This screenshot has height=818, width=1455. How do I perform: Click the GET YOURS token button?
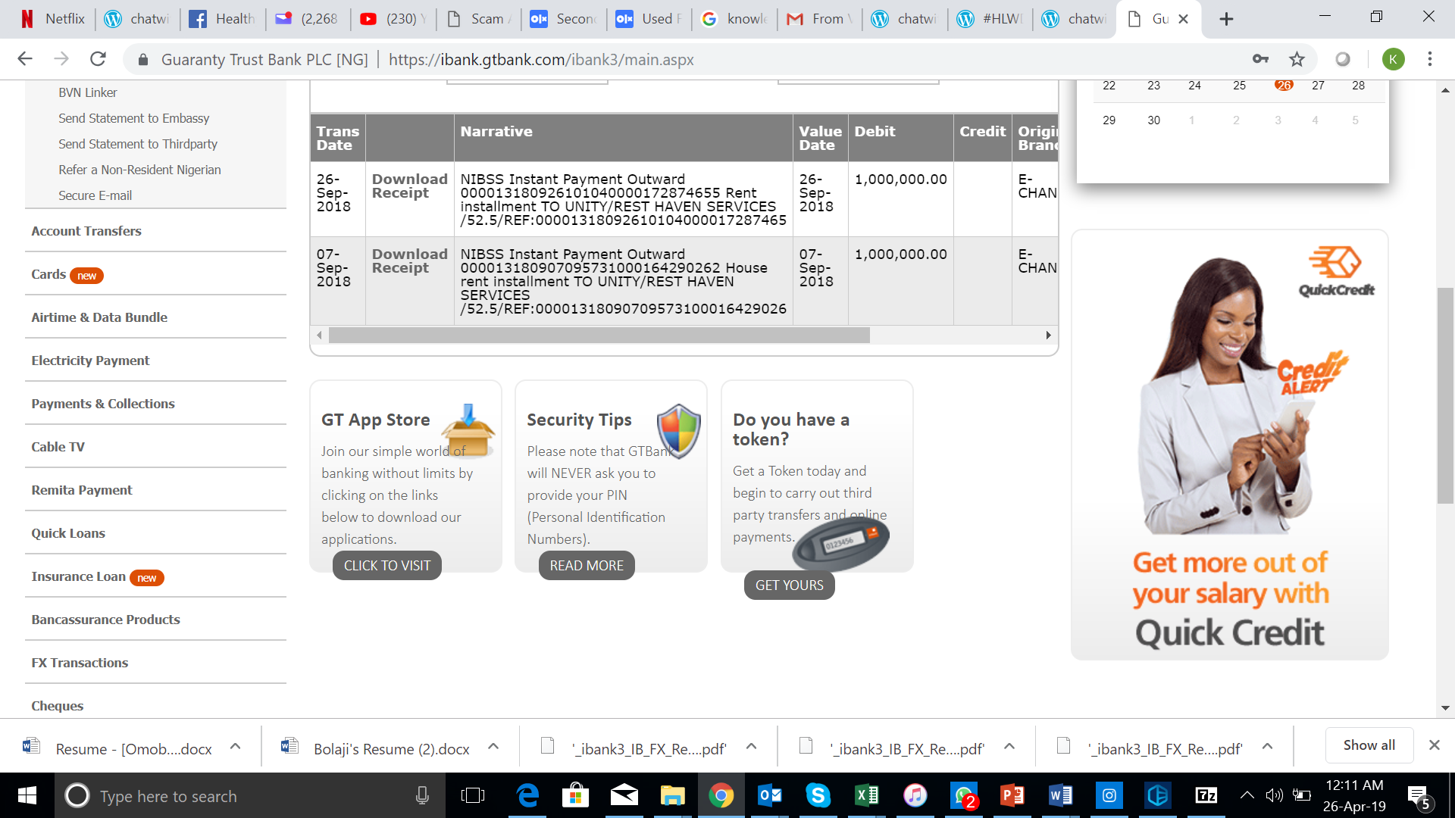coord(789,585)
